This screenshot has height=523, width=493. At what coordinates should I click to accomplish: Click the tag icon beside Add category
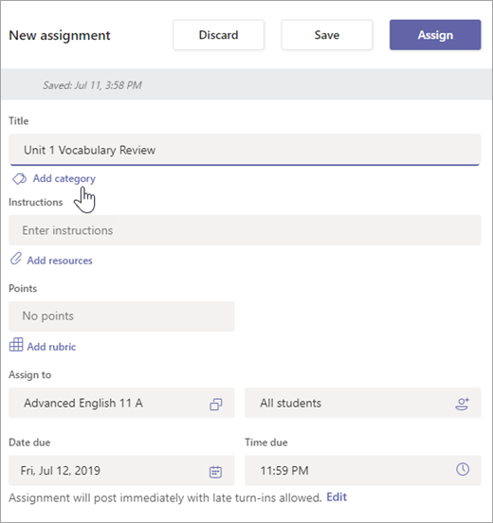coord(19,179)
